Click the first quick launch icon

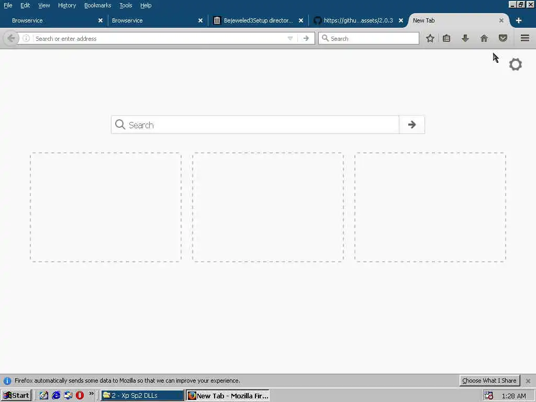click(x=44, y=396)
